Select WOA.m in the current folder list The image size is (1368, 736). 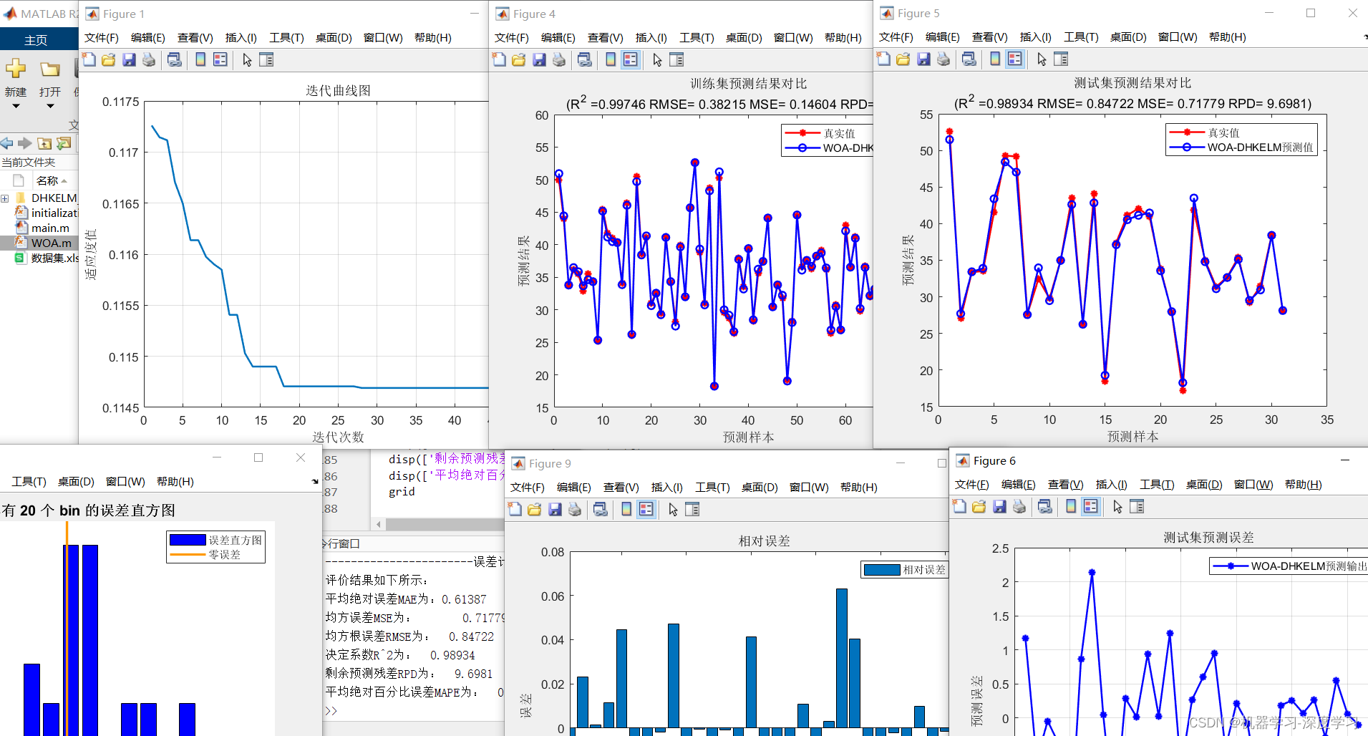point(50,243)
